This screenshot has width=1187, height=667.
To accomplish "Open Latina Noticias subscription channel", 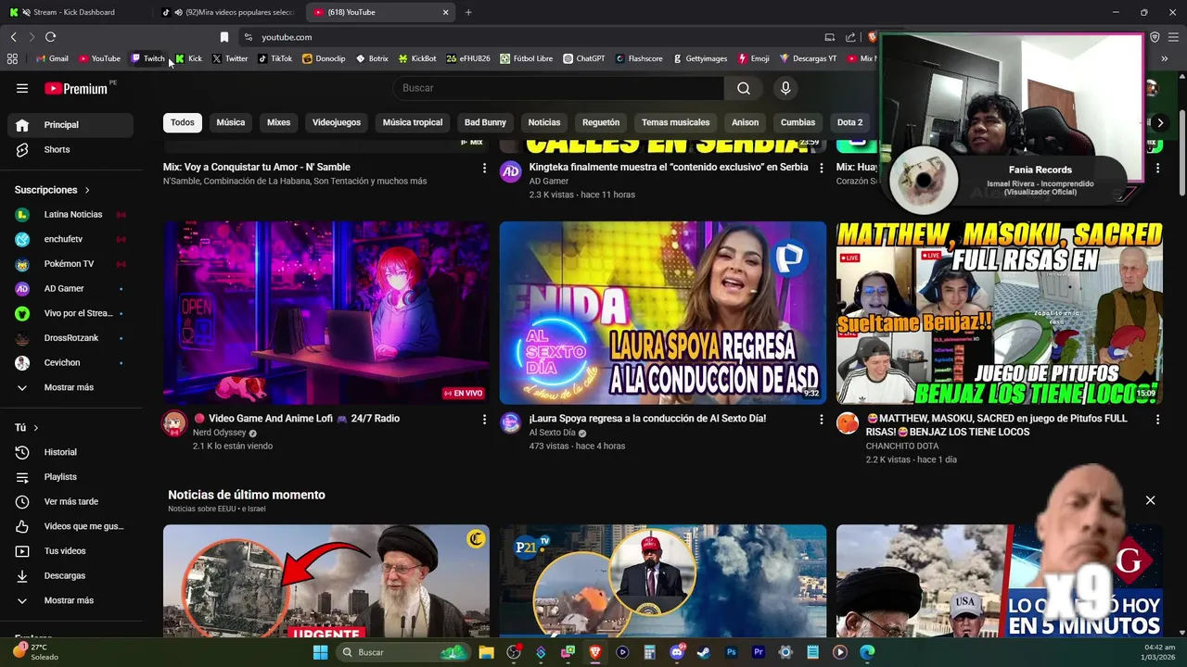I will (x=70, y=214).
